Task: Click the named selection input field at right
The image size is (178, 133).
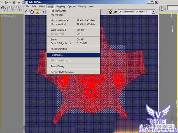Action: tap(173, 8)
